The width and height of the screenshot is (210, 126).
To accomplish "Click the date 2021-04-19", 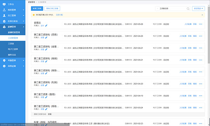I will 138,96.
